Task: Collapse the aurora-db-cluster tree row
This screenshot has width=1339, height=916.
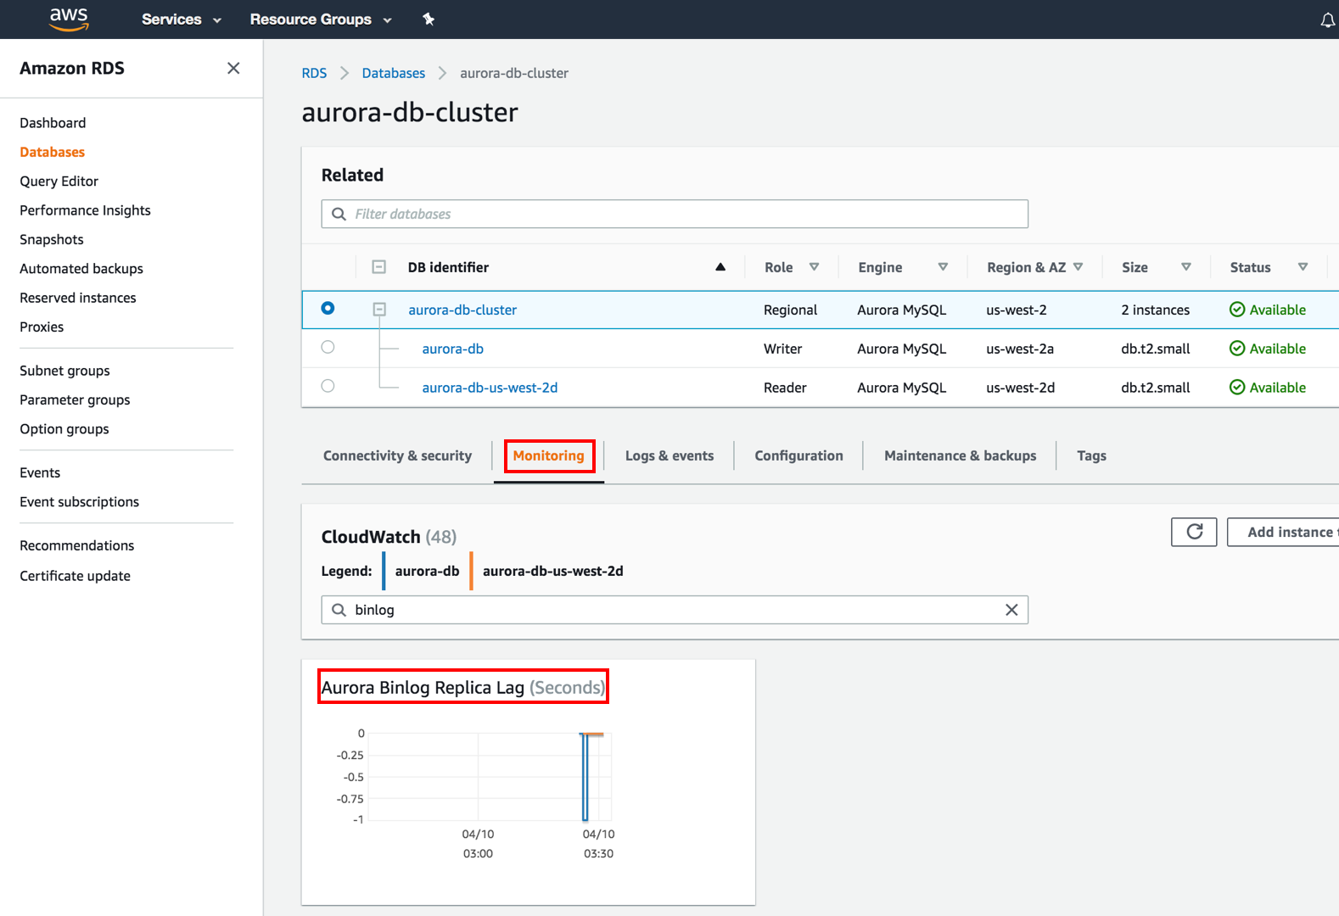Action: pos(379,310)
